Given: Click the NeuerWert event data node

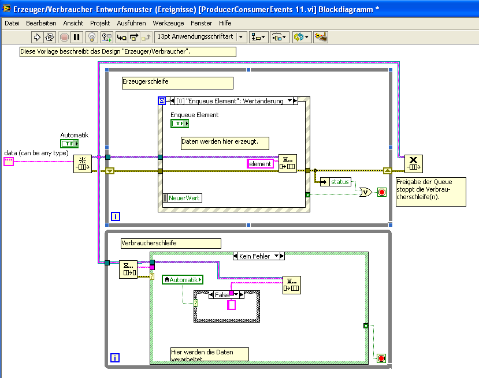Looking at the screenshot, I should point(183,198).
